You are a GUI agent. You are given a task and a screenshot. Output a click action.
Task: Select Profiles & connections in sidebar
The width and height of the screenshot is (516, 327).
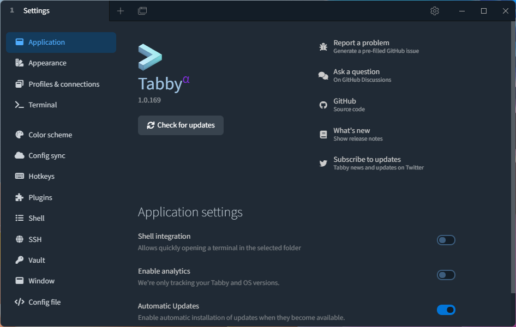point(64,84)
